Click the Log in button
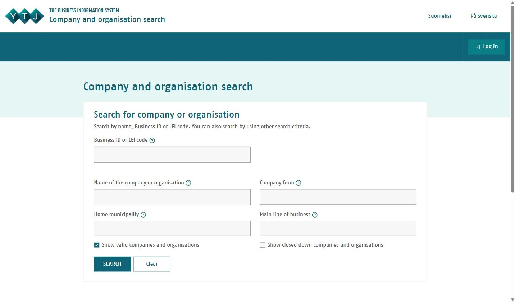The width and height of the screenshot is (515, 302). 487,47
